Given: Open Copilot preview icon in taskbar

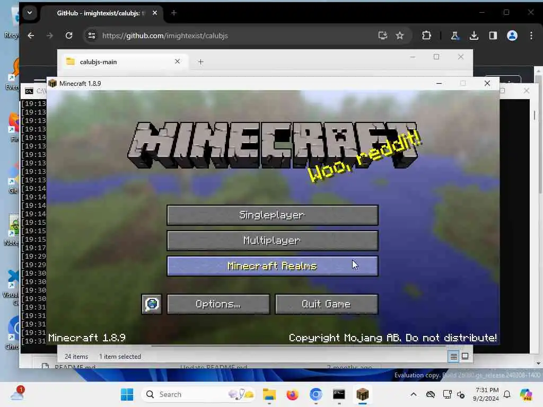Looking at the screenshot, I should click(x=526, y=394).
